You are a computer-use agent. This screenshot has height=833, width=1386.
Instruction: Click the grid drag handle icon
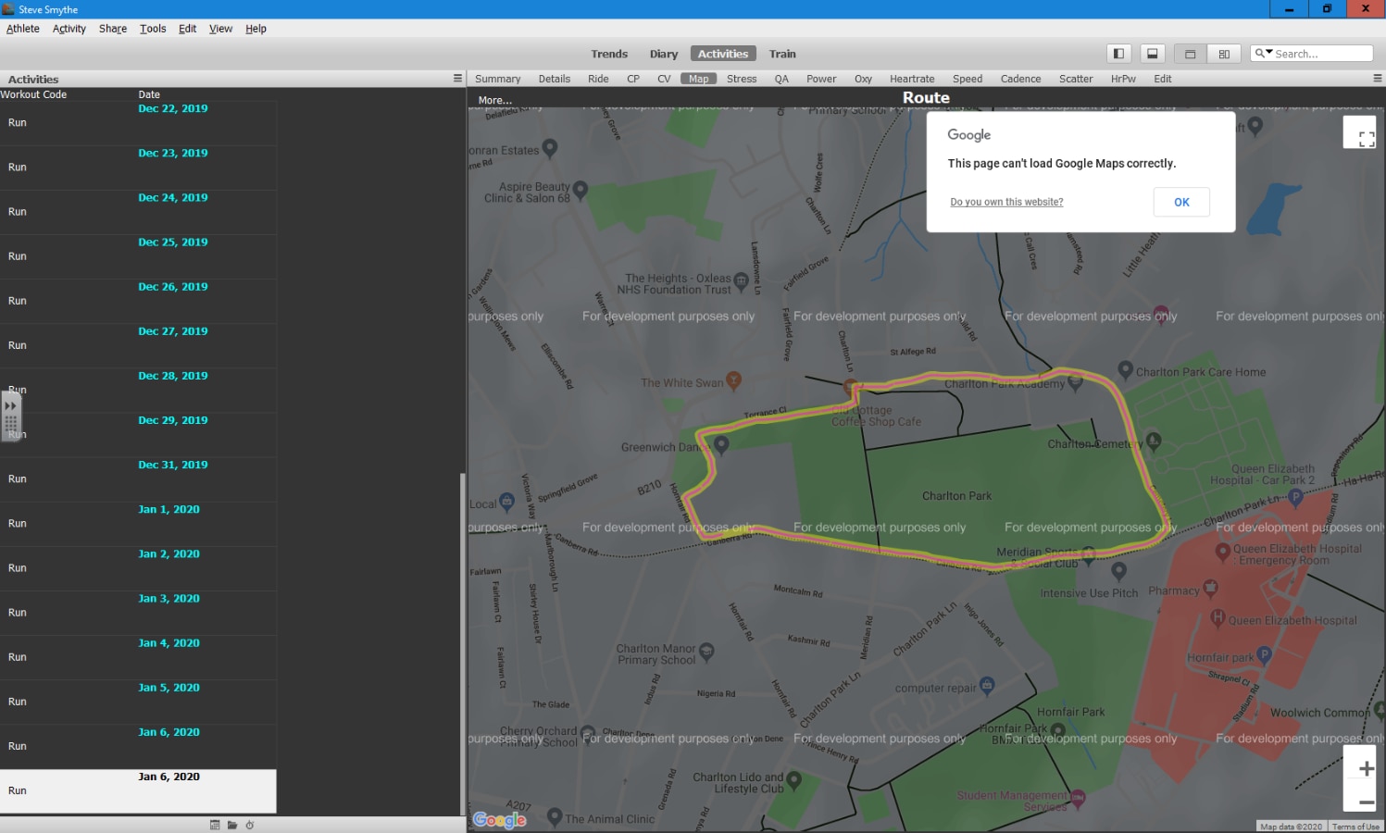(10, 425)
